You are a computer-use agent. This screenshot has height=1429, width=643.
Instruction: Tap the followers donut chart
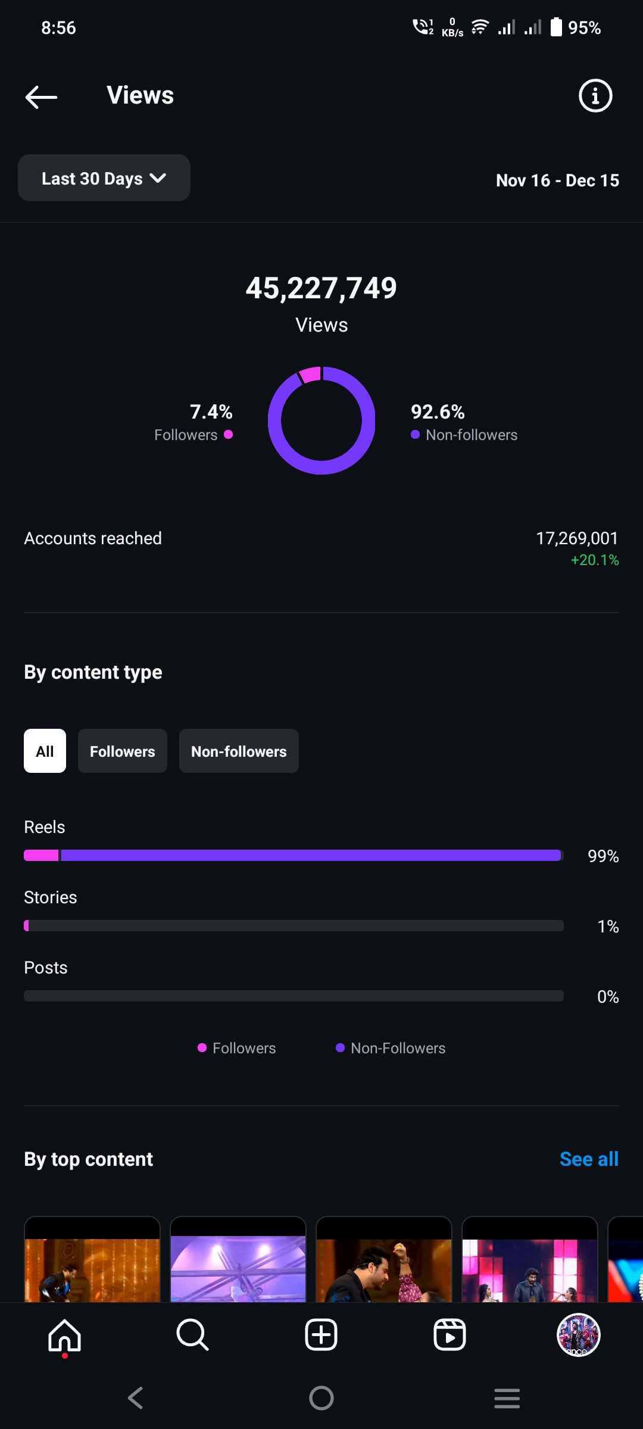coord(321,420)
